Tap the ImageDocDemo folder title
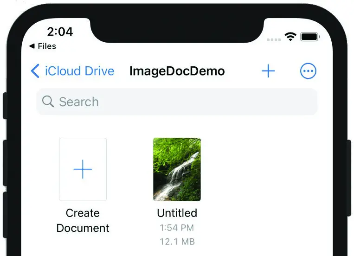354x256 pixels. 177,71
